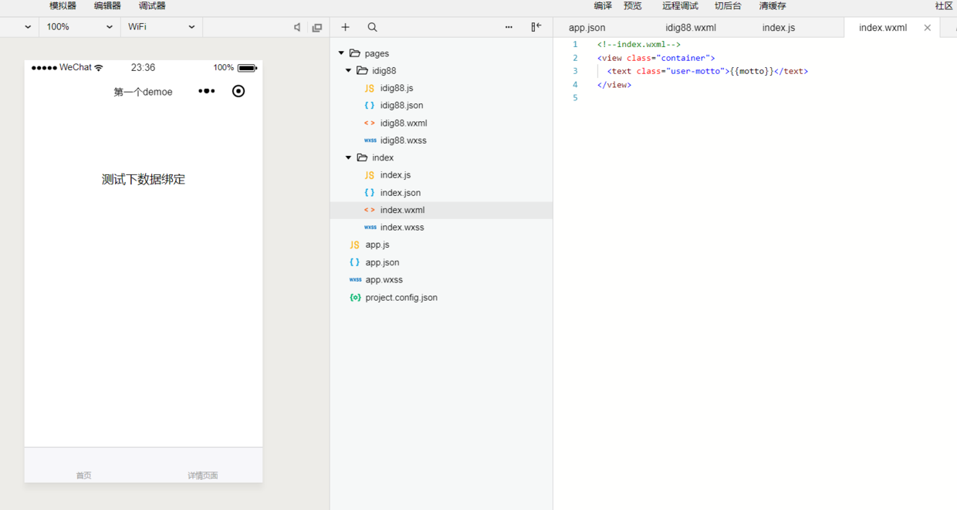Click the index folder icon
This screenshot has height=510, width=957.
362,157
